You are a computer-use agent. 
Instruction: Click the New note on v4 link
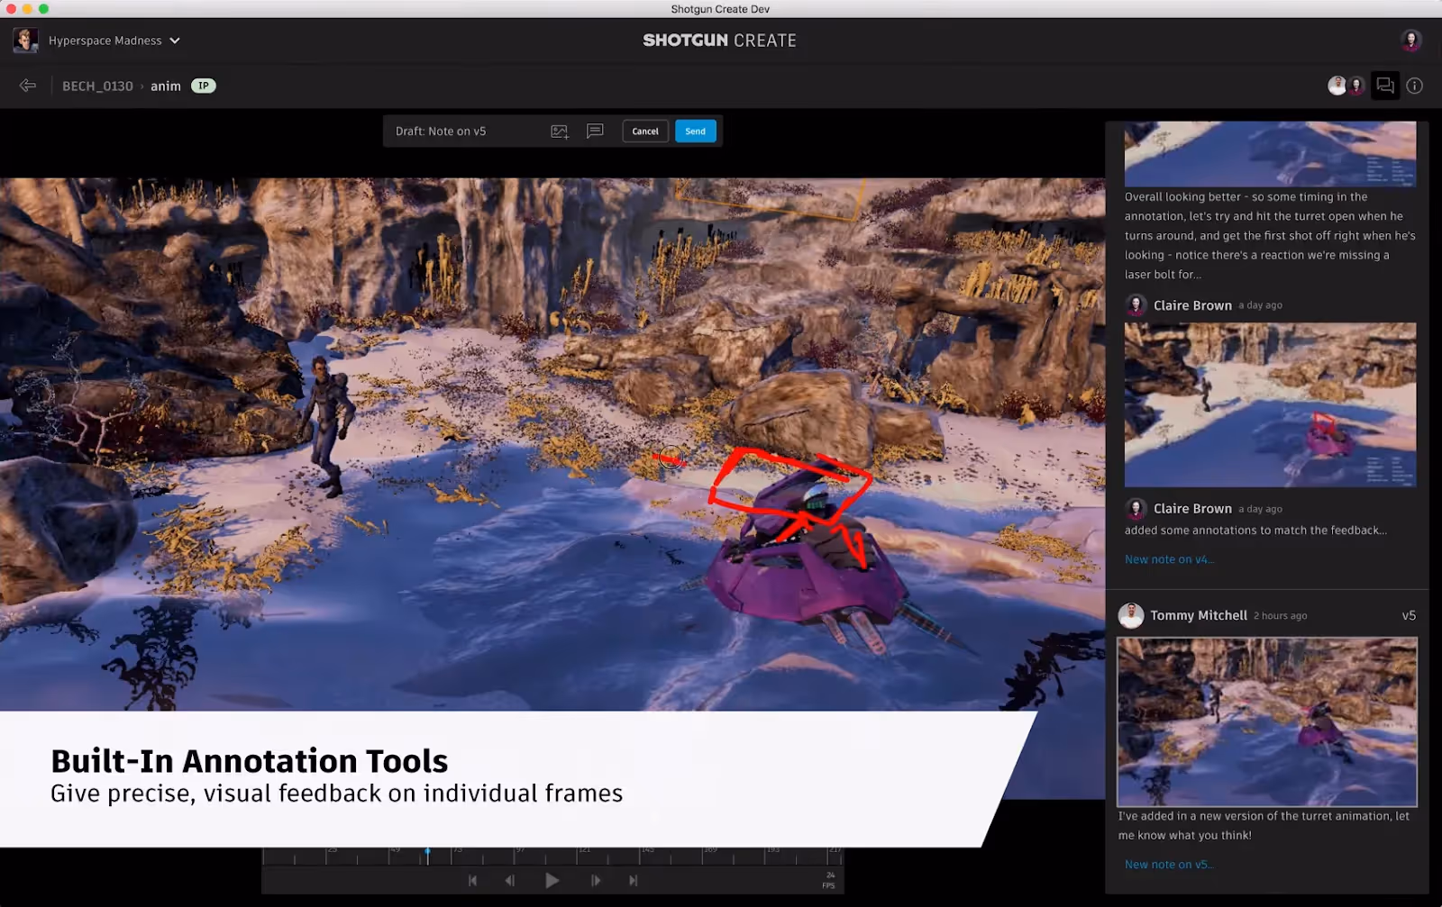click(1169, 559)
